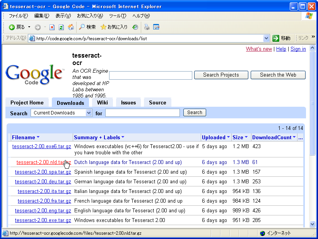The height and width of the screenshot is (239, 318).
Task: Click the page icon in address bar
Action: (x=32, y=38)
